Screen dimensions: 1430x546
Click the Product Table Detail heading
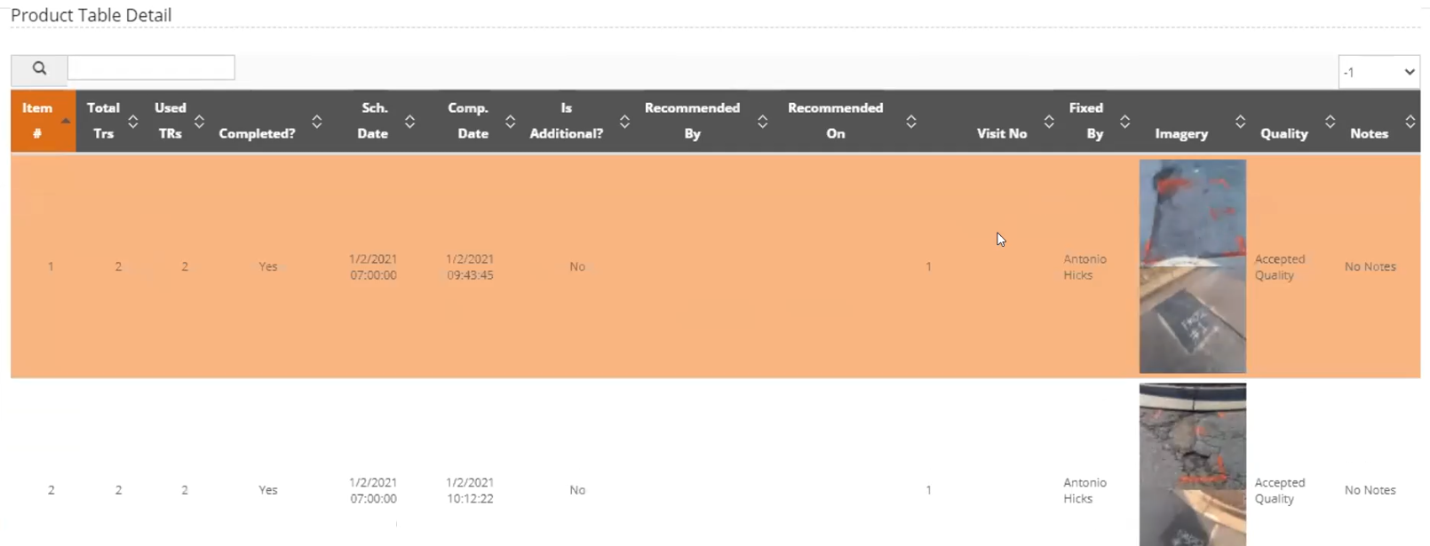click(x=91, y=15)
